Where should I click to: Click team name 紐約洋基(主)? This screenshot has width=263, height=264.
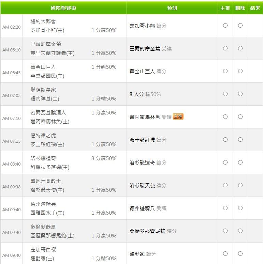click(x=45, y=99)
